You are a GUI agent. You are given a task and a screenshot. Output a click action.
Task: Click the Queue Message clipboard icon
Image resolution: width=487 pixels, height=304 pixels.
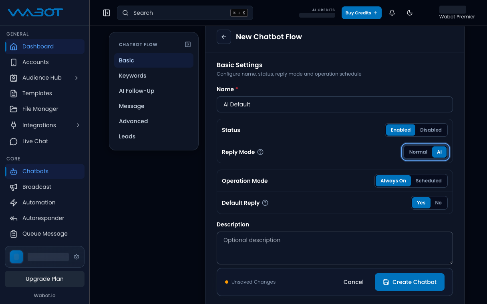tap(14, 234)
